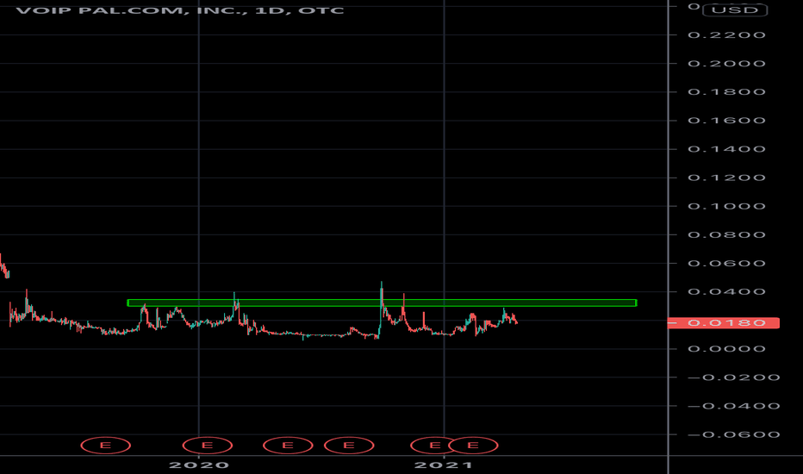
Task: Click the 0.1000 price axis label
Action: pos(726,206)
